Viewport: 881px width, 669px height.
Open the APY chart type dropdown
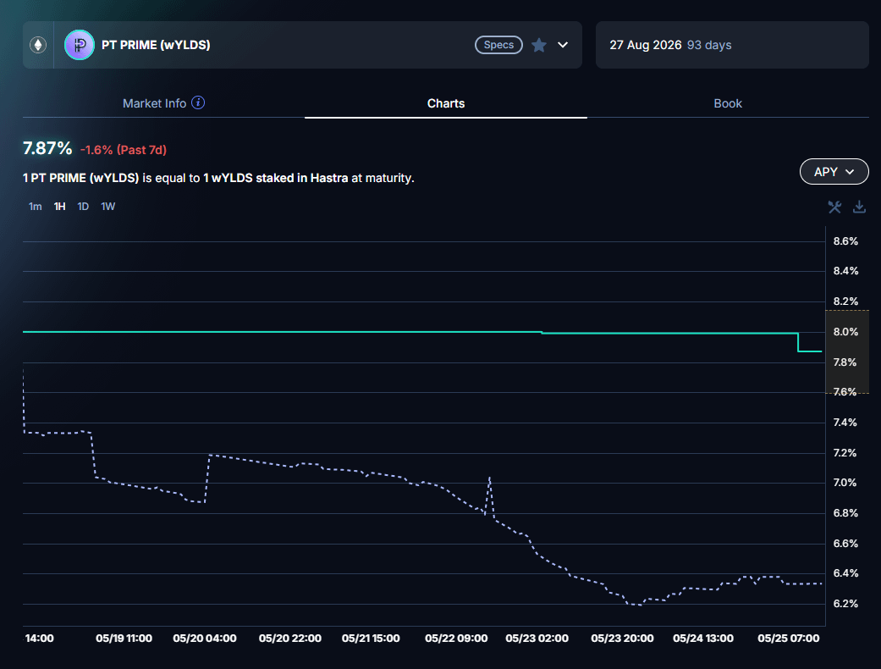tap(834, 171)
